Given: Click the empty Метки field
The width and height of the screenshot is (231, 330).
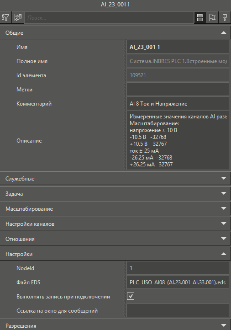Looking at the screenshot, I should 178,89.
